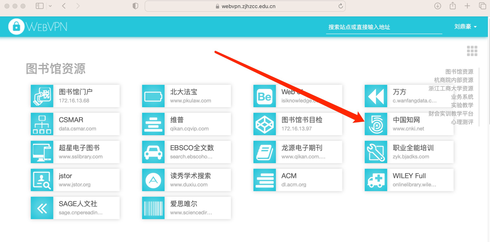Show the Safari sidebar
The width and height of the screenshot is (490, 242).
40,6
